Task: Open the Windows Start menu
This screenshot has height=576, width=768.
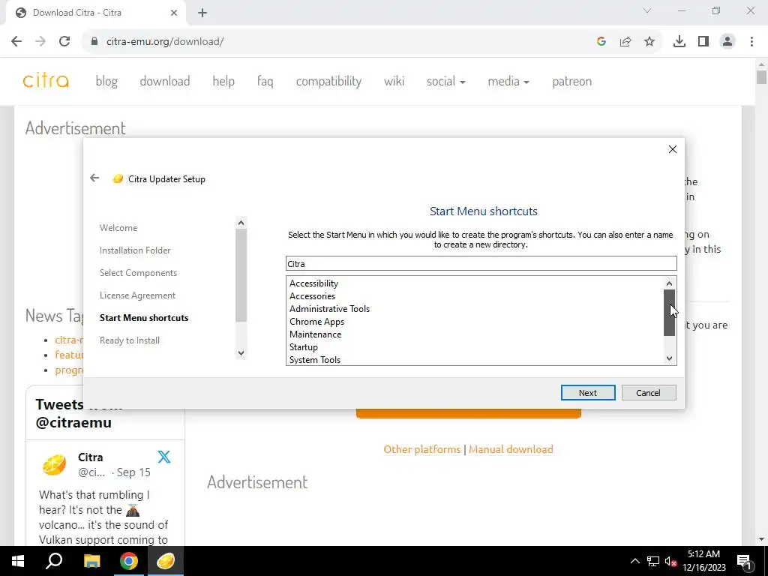Action: pyautogui.click(x=18, y=561)
